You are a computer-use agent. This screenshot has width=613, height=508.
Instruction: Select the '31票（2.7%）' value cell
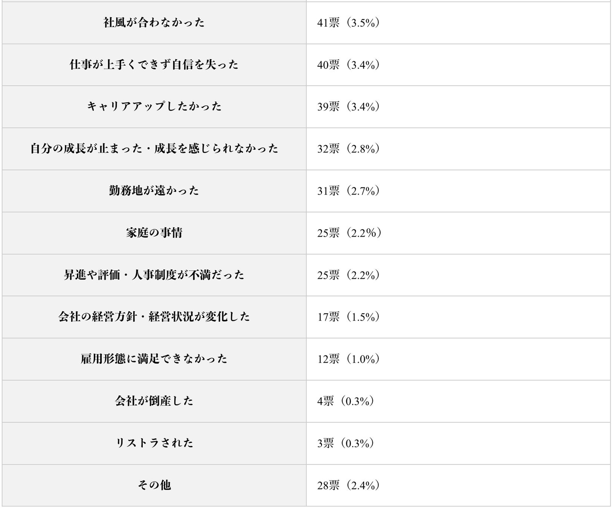(348, 191)
